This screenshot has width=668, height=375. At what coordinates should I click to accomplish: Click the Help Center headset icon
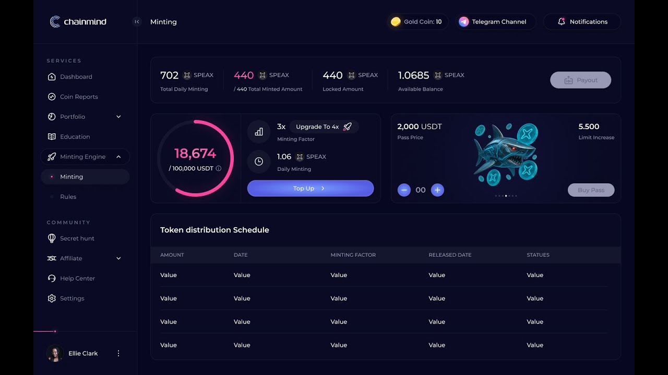[x=52, y=278]
